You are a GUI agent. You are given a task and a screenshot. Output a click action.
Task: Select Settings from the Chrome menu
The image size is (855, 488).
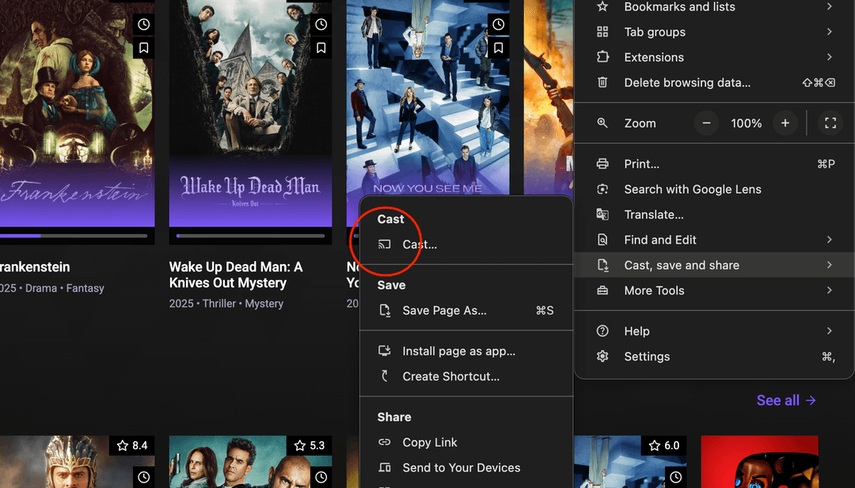pyautogui.click(x=647, y=356)
